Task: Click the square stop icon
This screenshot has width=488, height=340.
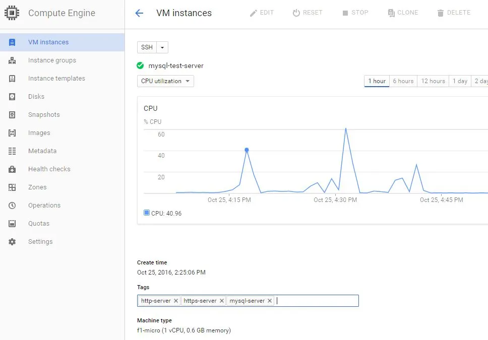Action: [x=345, y=13]
